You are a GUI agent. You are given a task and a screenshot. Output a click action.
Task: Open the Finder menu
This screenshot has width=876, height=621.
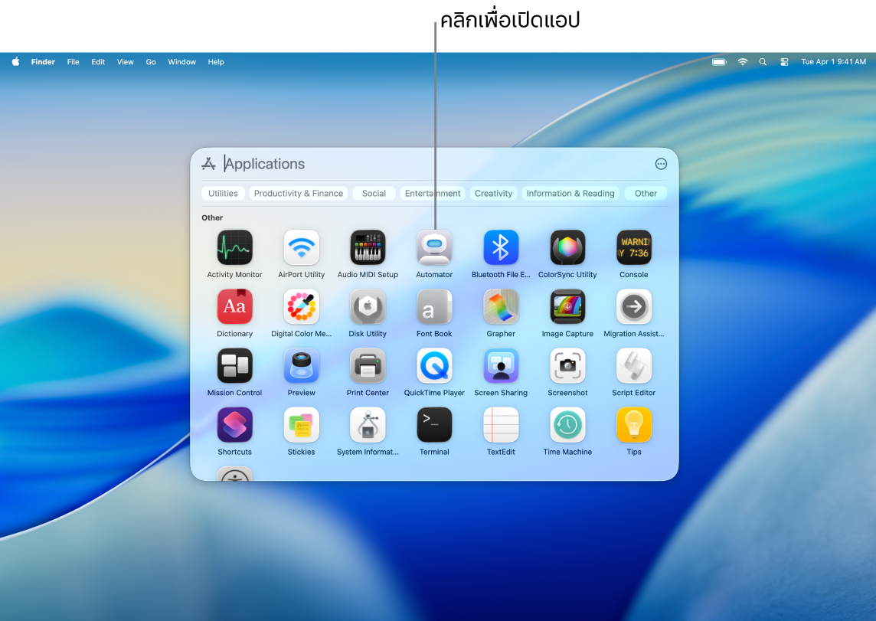(x=43, y=62)
